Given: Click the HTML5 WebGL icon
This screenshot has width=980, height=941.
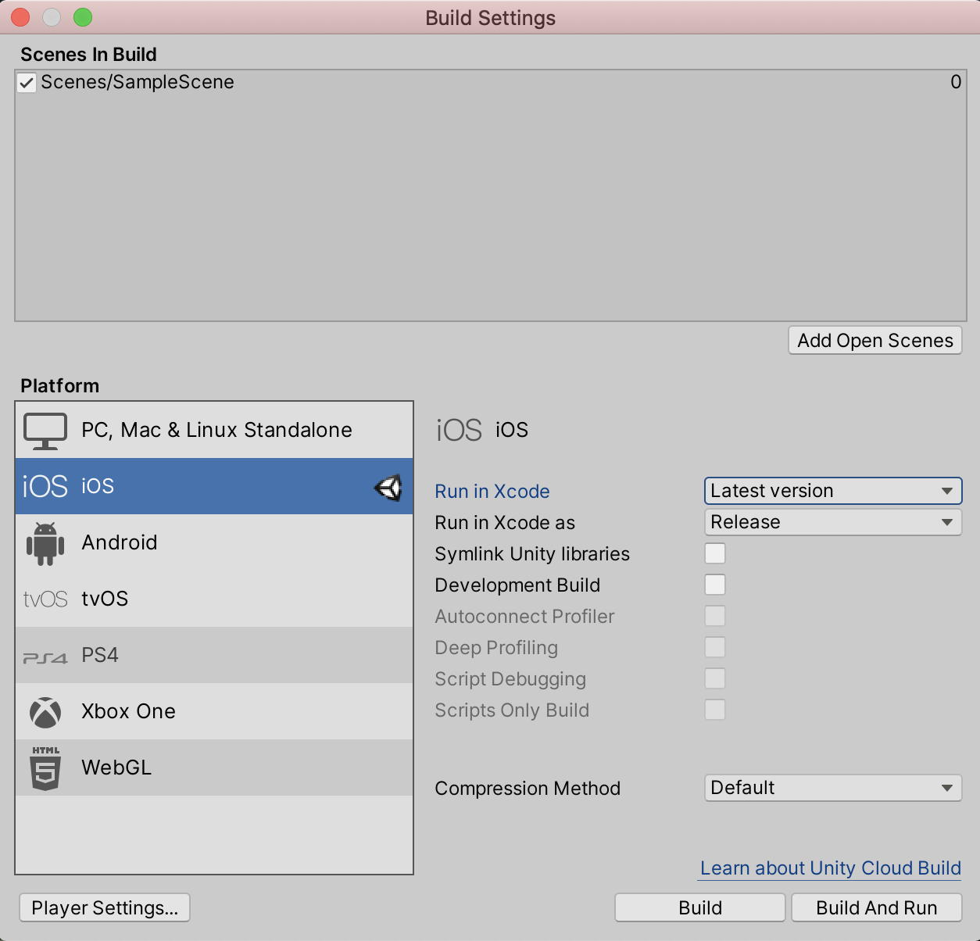Looking at the screenshot, I should (45, 768).
